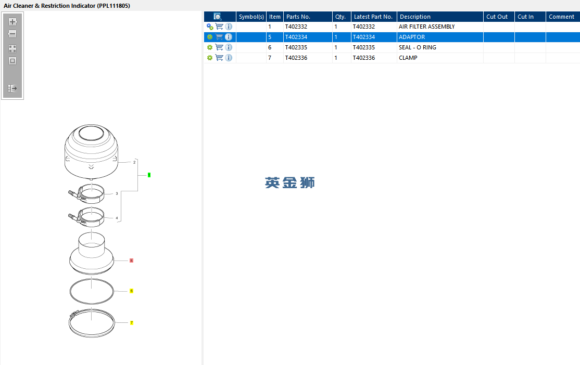This screenshot has width=580, height=365.
Task: Add AIR FILTER ASSEMBLY to cart
Action: click(219, 27)
